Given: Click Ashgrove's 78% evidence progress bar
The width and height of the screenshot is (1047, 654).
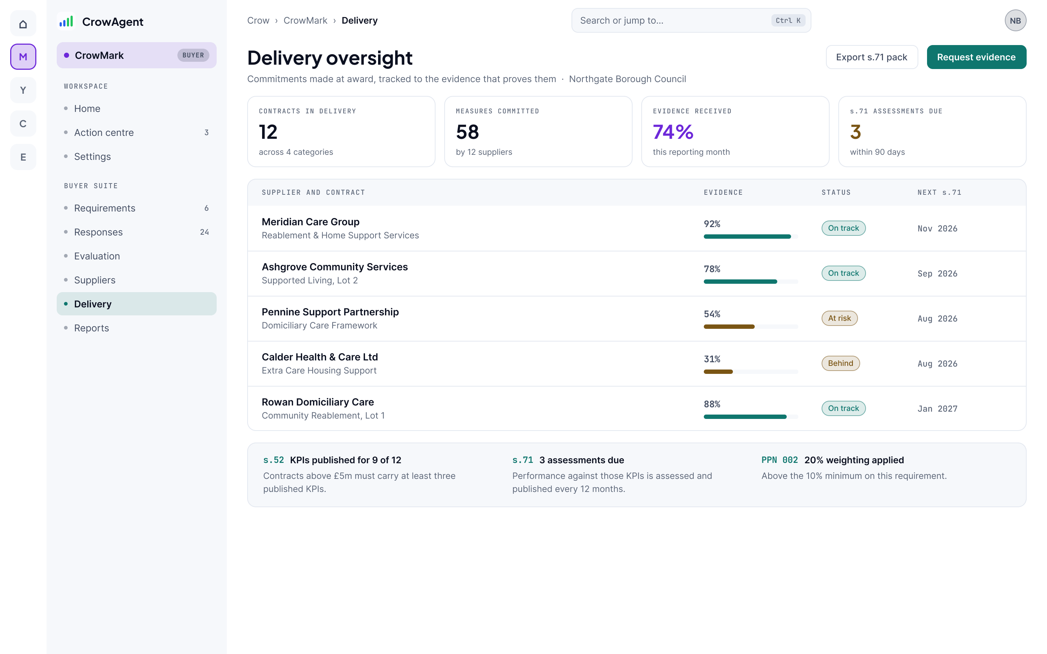Looking at the screenshot, I should click(751, 282).
